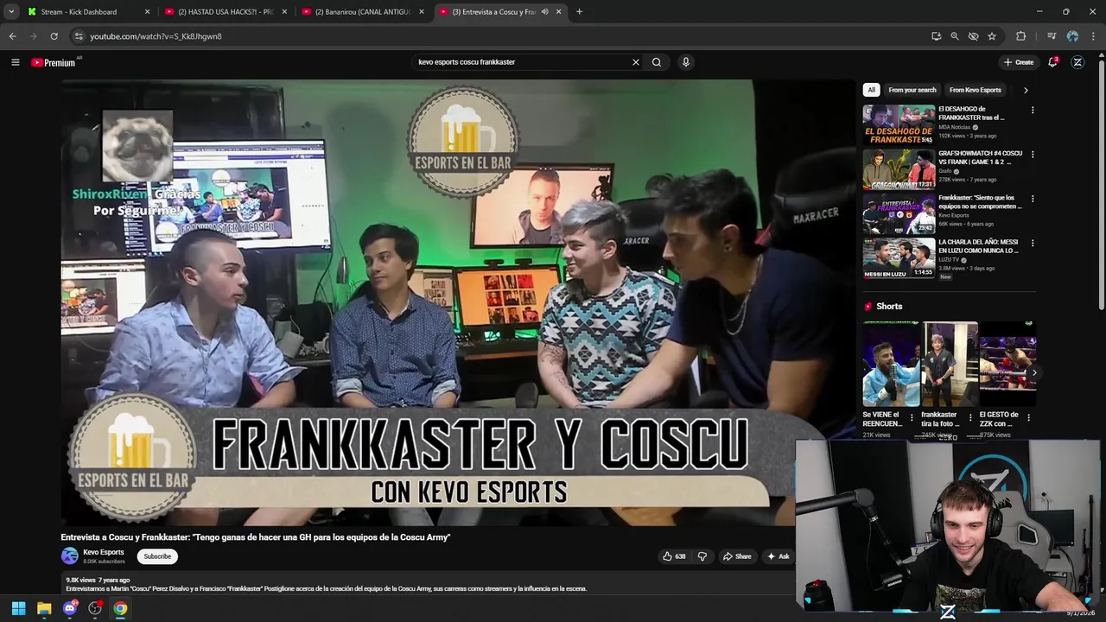Viewport: 1106px width, 622px height.
Task: Install app icon in the address bar
Action: pos(936,36)
